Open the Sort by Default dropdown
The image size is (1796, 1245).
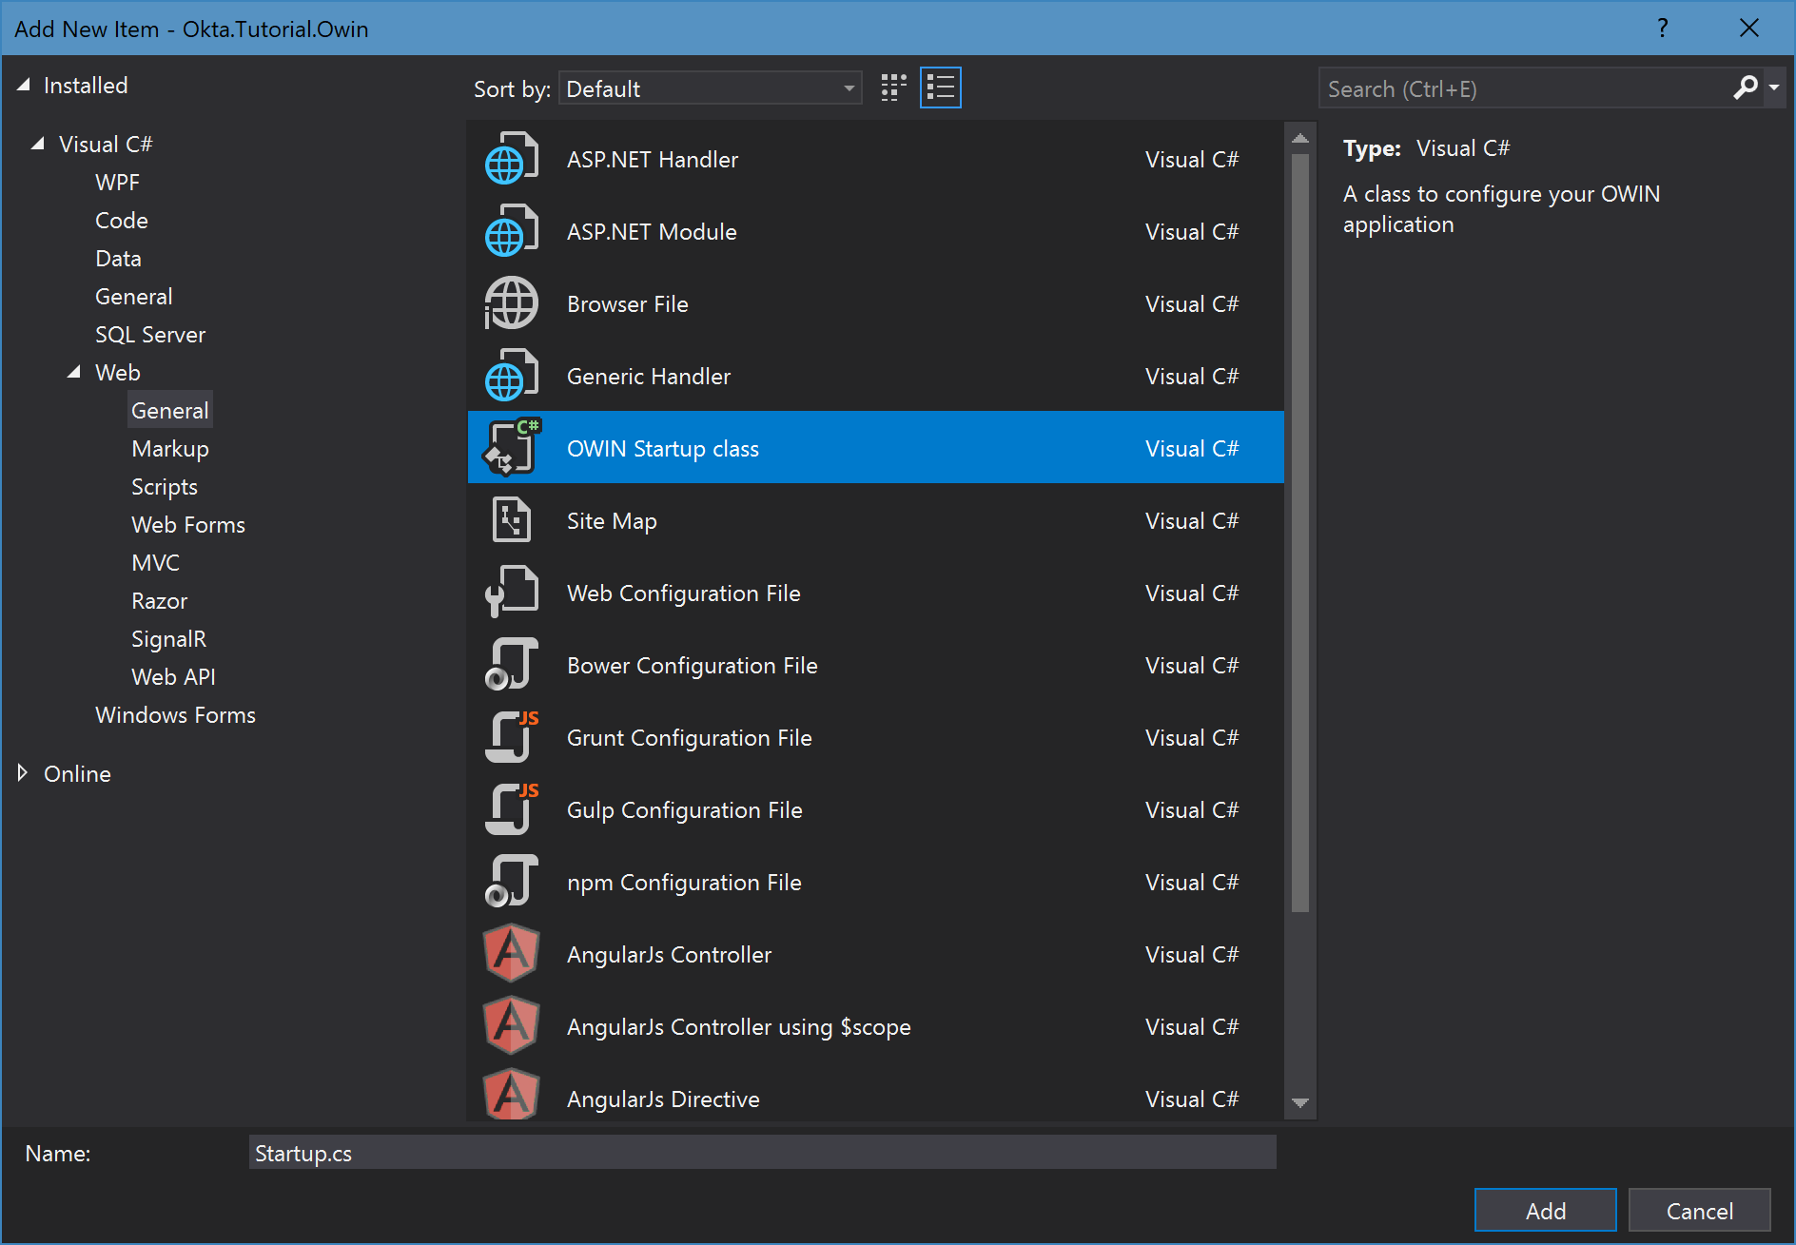710,88
